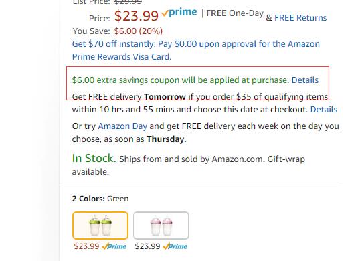Click the $6.00 extra savings coupon text
The width and height of the screenshot is (360, 261).
181,80
